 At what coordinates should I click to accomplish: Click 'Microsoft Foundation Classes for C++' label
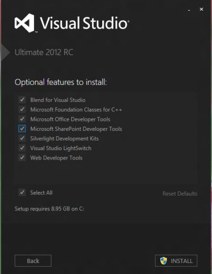[76, 110]
